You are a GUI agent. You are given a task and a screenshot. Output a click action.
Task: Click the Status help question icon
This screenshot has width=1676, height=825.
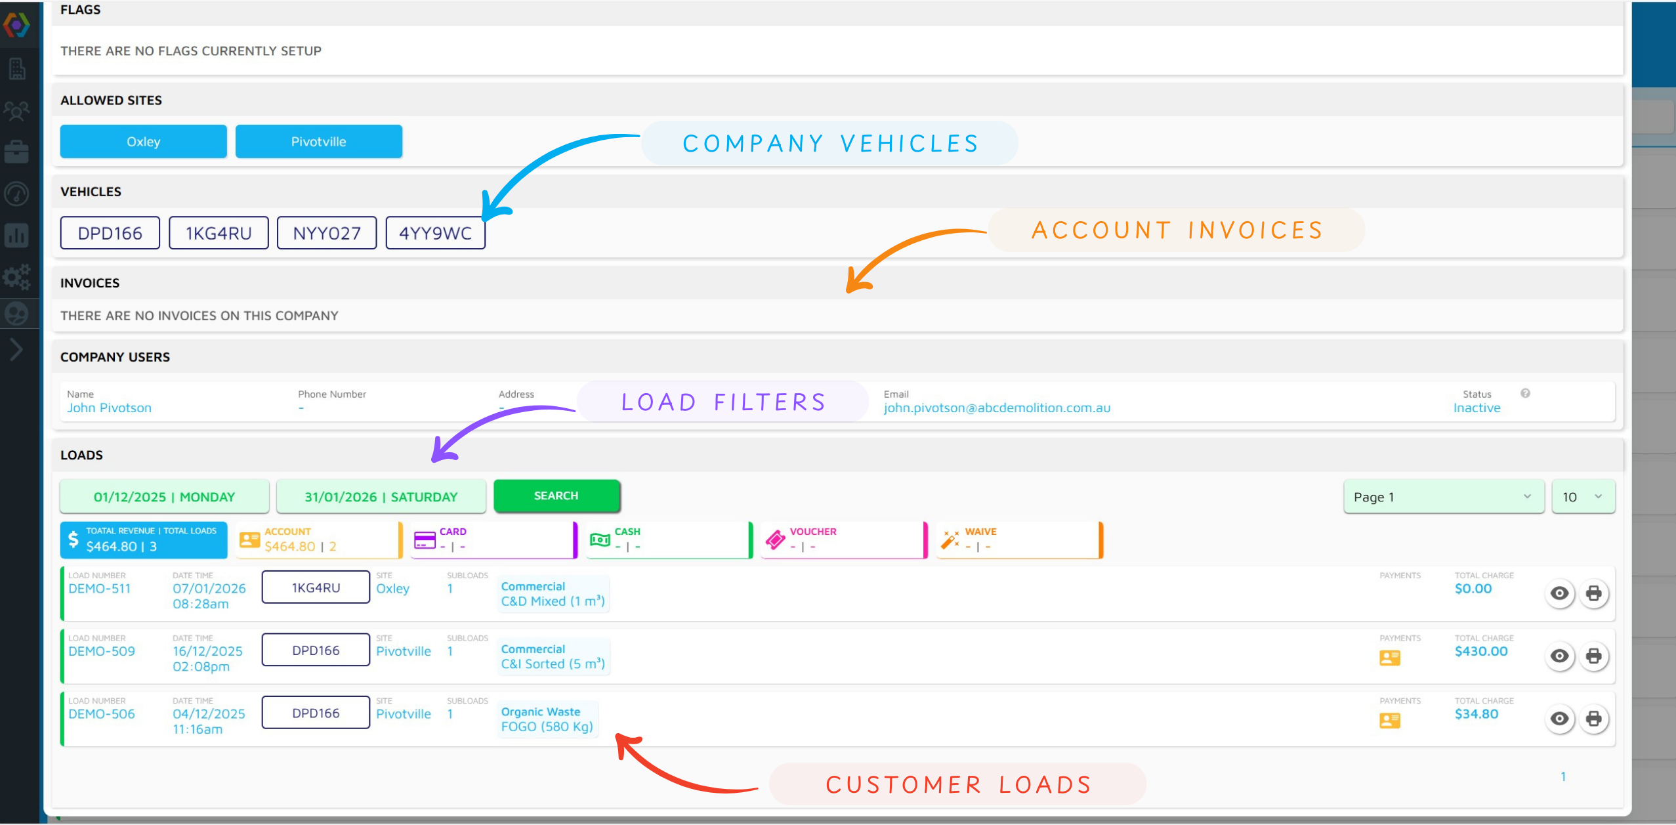tap(1525, 393)
